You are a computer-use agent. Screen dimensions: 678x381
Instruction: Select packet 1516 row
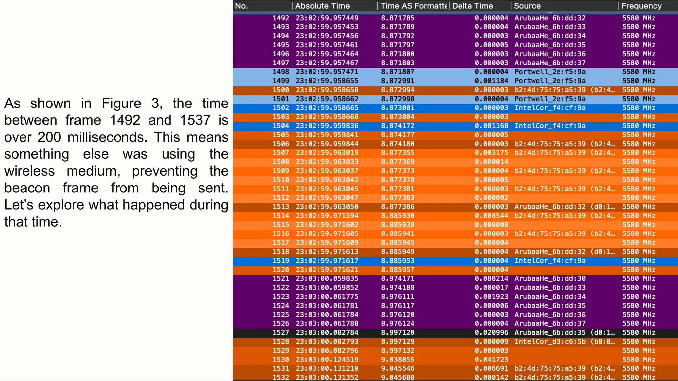click(x=456, y=233)
